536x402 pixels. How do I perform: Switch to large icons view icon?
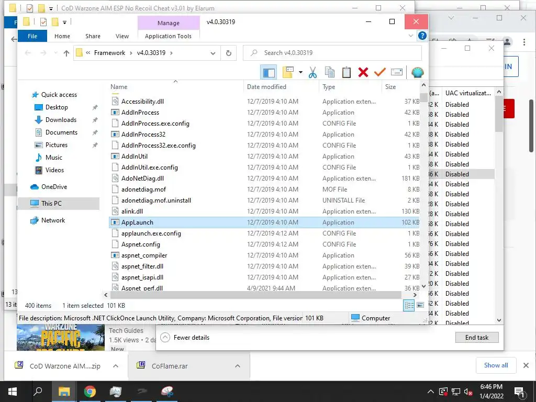click(420, 305)
